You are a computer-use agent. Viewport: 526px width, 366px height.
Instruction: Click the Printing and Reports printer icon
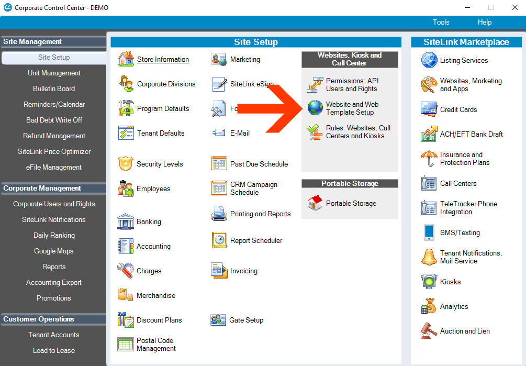tap(219, 213)
